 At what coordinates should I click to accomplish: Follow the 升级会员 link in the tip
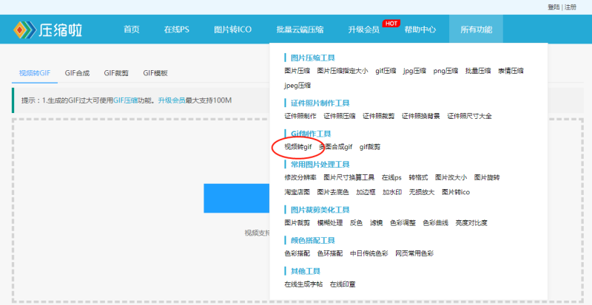click(x=172, y=100)
